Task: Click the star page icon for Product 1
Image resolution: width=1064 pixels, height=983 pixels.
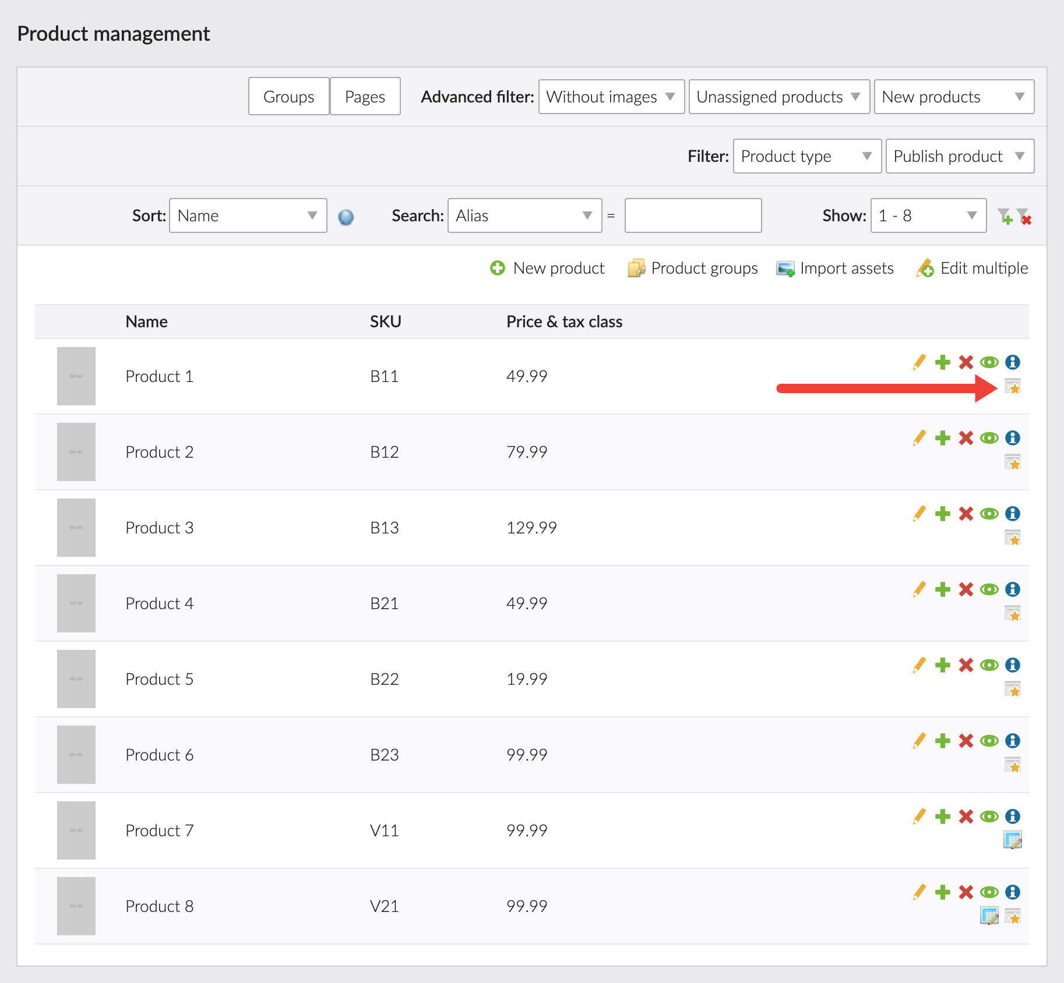Action: (1013, 387)
